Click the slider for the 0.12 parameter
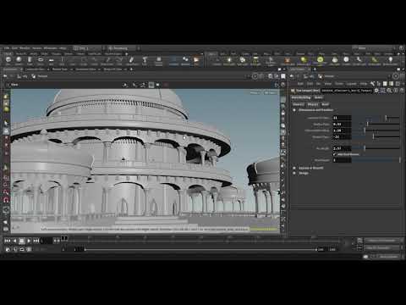This screenshot has height=305, width=406. pyautogui.click(x=376, y=124)
